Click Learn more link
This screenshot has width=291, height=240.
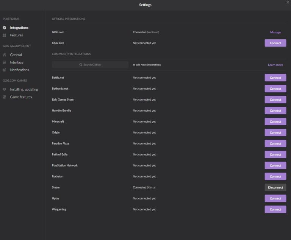tap(275, 65)
